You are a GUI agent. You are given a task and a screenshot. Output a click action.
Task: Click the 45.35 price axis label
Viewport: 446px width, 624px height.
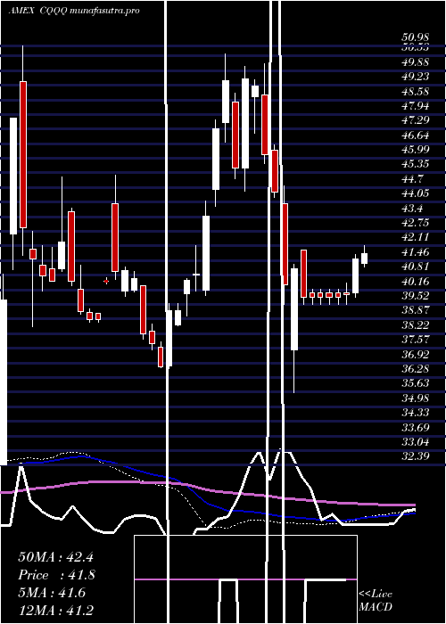(416, 164)
